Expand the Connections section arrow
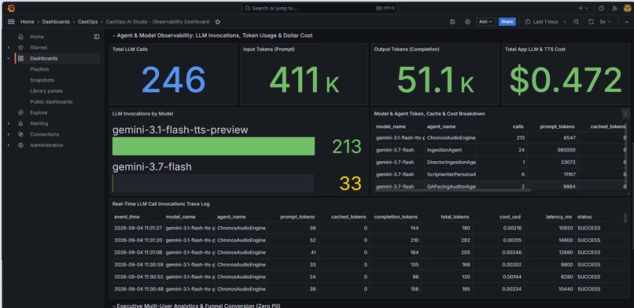The height and width of the screenshot is (308, 634). pos(9,134)
